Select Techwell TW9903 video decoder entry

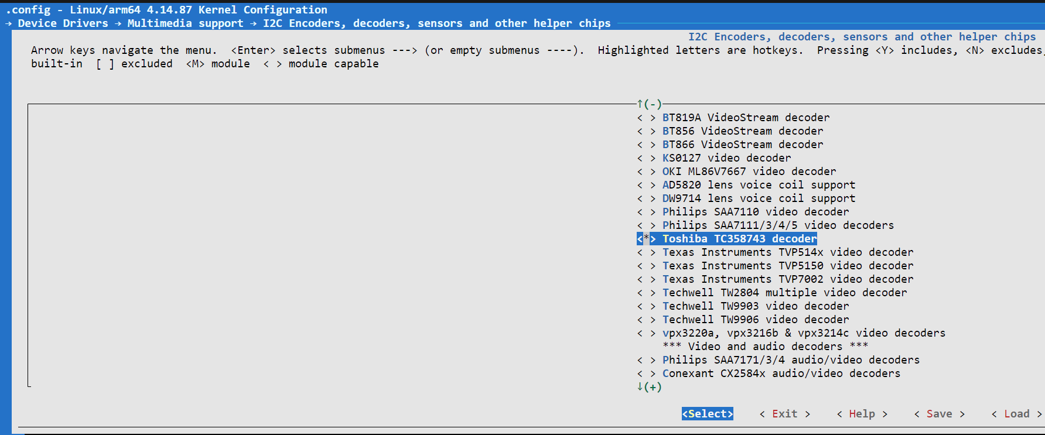pos(743,306)
